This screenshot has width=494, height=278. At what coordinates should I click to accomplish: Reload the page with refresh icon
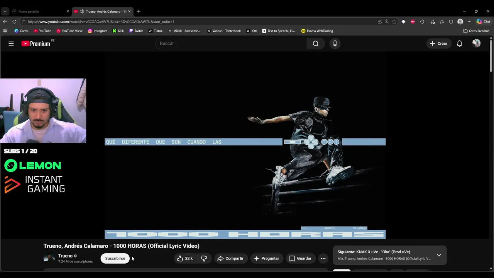pyautogui.click(x=14, y=22)
